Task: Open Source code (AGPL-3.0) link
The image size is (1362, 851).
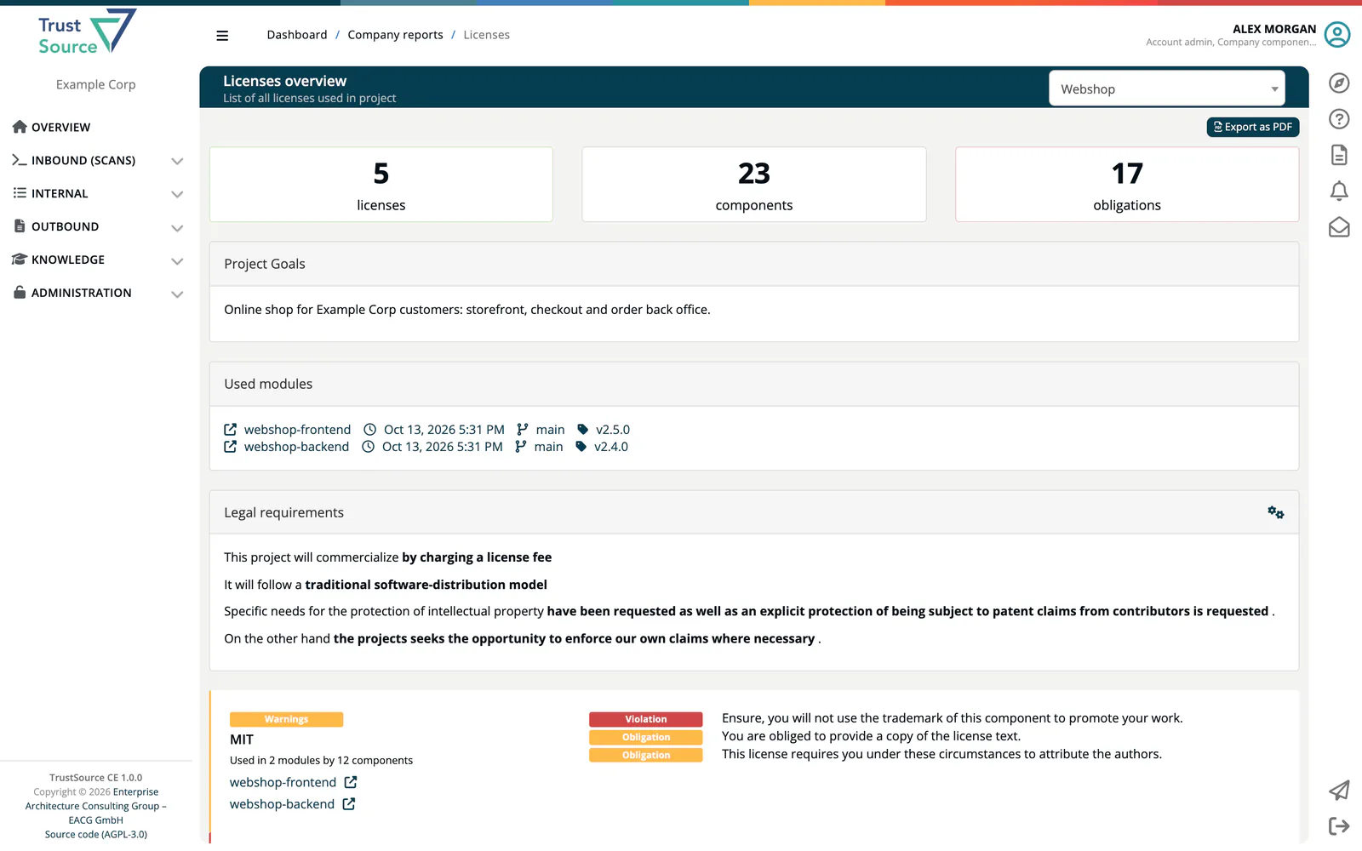Action: [96, 835]
